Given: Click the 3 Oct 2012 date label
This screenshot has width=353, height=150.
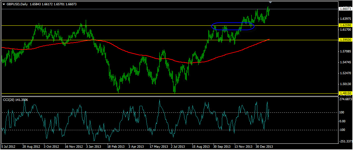Looking at the screenshot, I should pyautogui.click(x=51, y=147).
